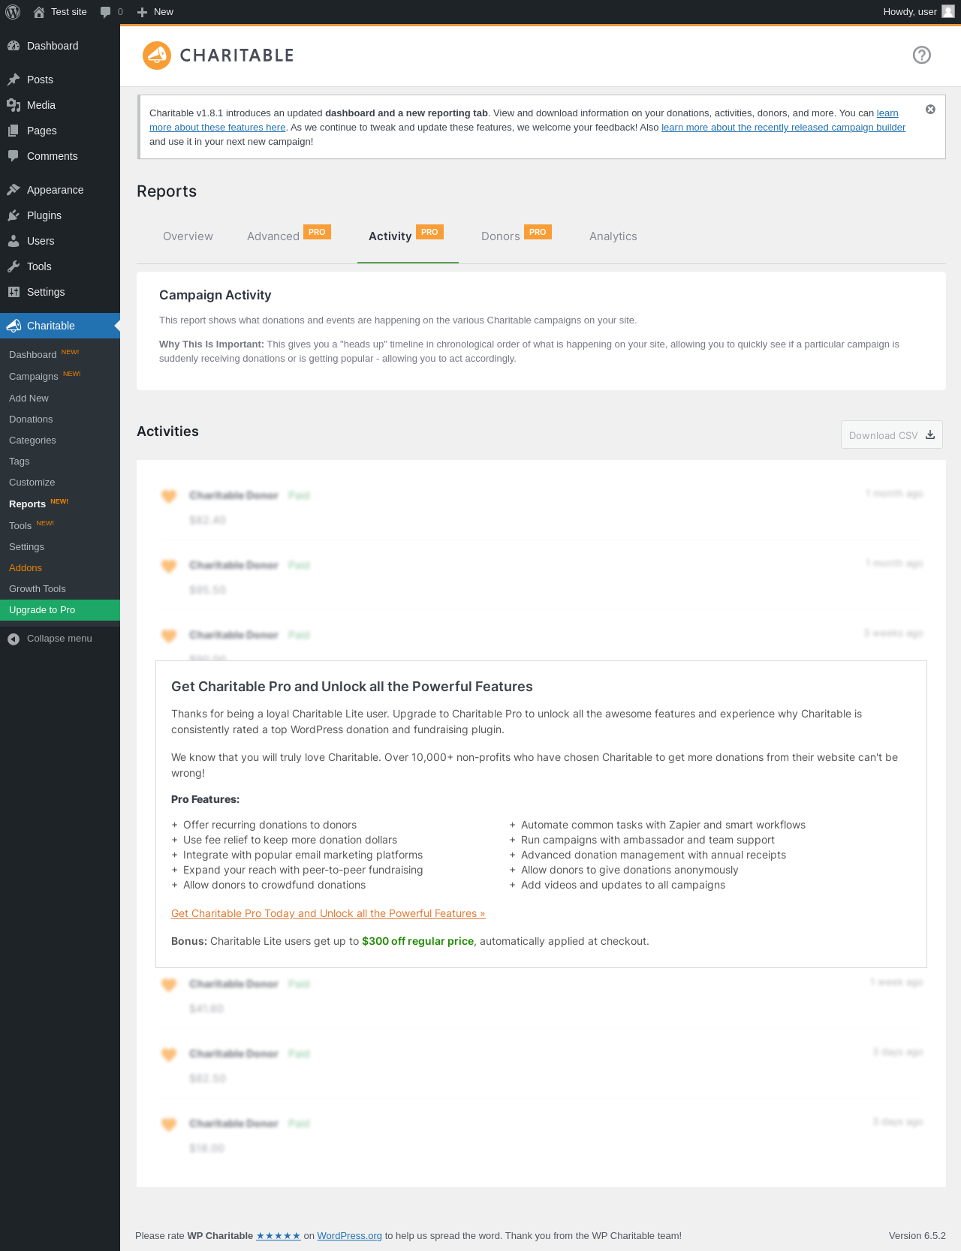Viewport: 961px width, 1251px height.
Task: Click the Dashboard gauge icon
Action: point(14,46)
